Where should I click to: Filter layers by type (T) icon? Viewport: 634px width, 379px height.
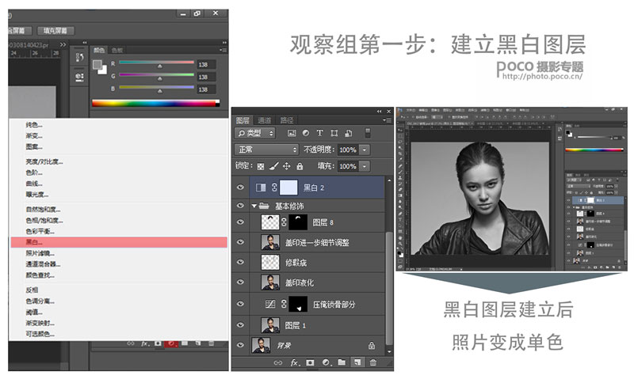(319, 133)
